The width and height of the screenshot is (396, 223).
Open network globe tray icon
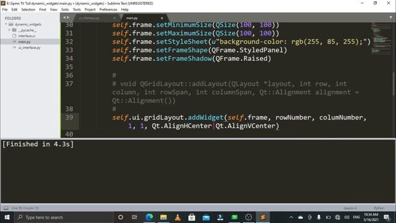(x=337, y=217)
